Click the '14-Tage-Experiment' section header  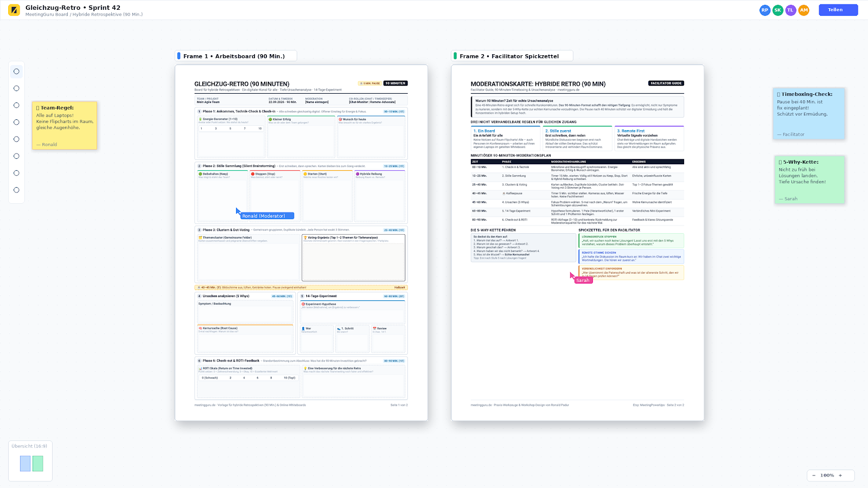click(x=321, y=296)
